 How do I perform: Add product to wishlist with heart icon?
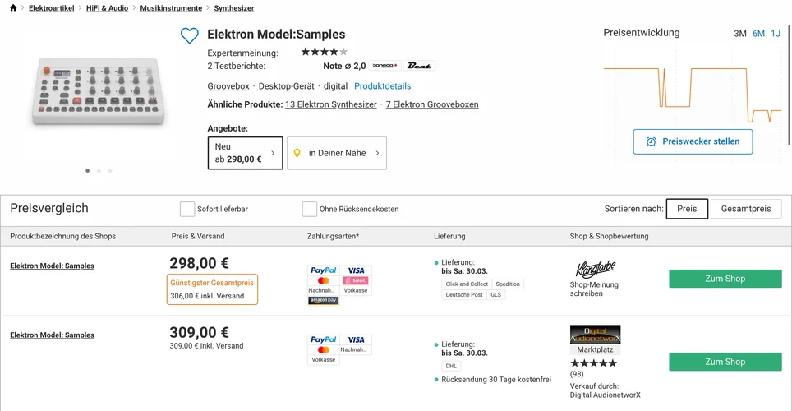click(x=190, y=35)
